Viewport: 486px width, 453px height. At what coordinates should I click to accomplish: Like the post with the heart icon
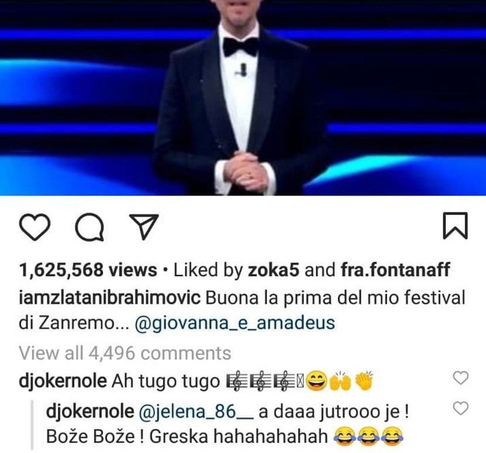point(35,227)
